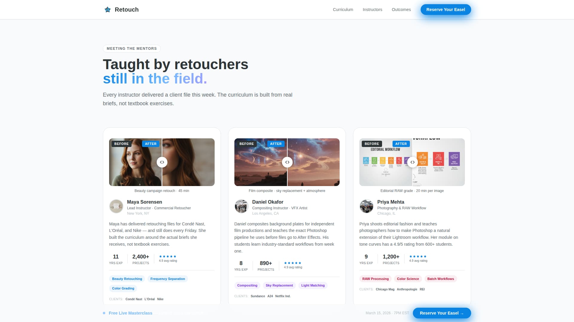Screen dimensions: 574x322
Task: Click the BEFORE label on Priya's image
Action: click(372, 144)
